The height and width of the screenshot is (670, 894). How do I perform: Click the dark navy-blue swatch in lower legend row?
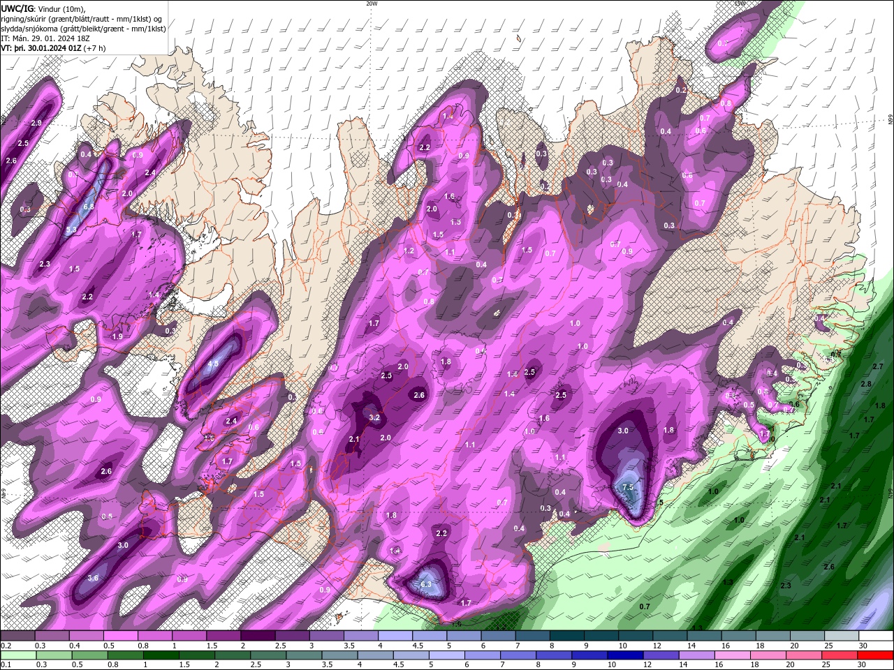pos(624,655)
